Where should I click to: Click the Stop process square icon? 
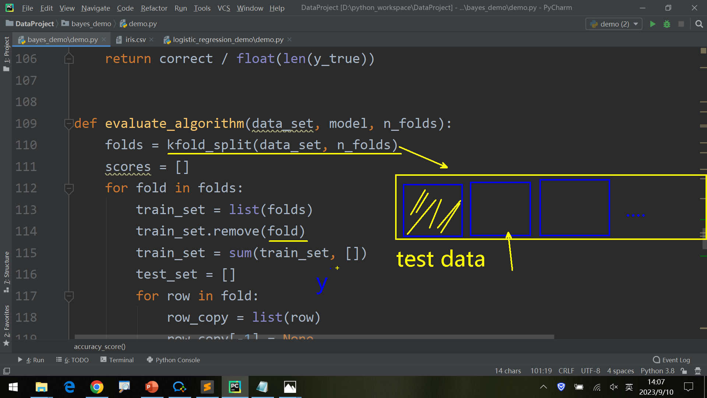(681, 24)
